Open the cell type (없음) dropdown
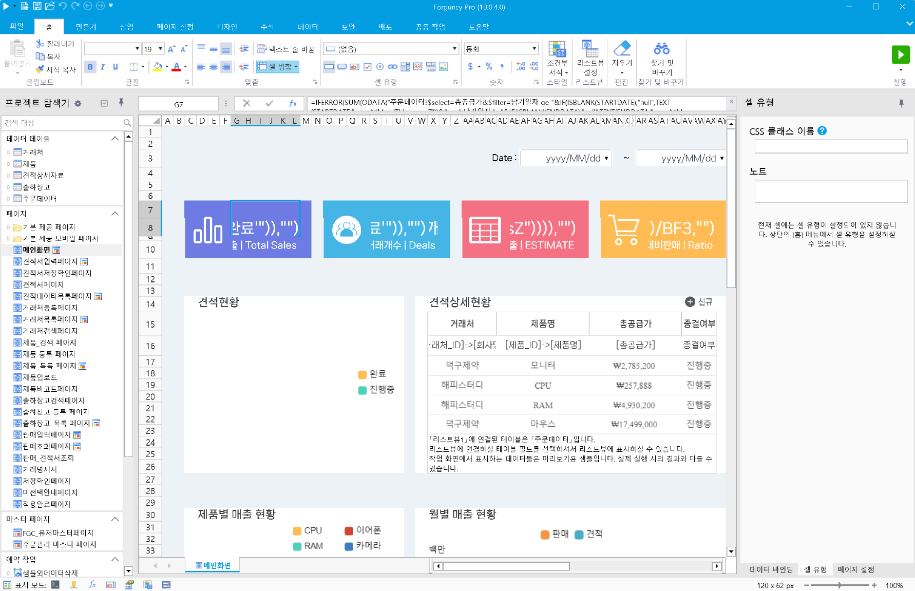915x591 pixels. click(454, 49)
